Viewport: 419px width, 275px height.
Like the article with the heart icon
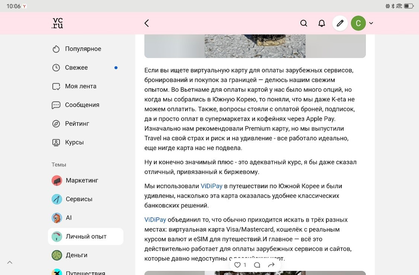click(x=237, y=265)
